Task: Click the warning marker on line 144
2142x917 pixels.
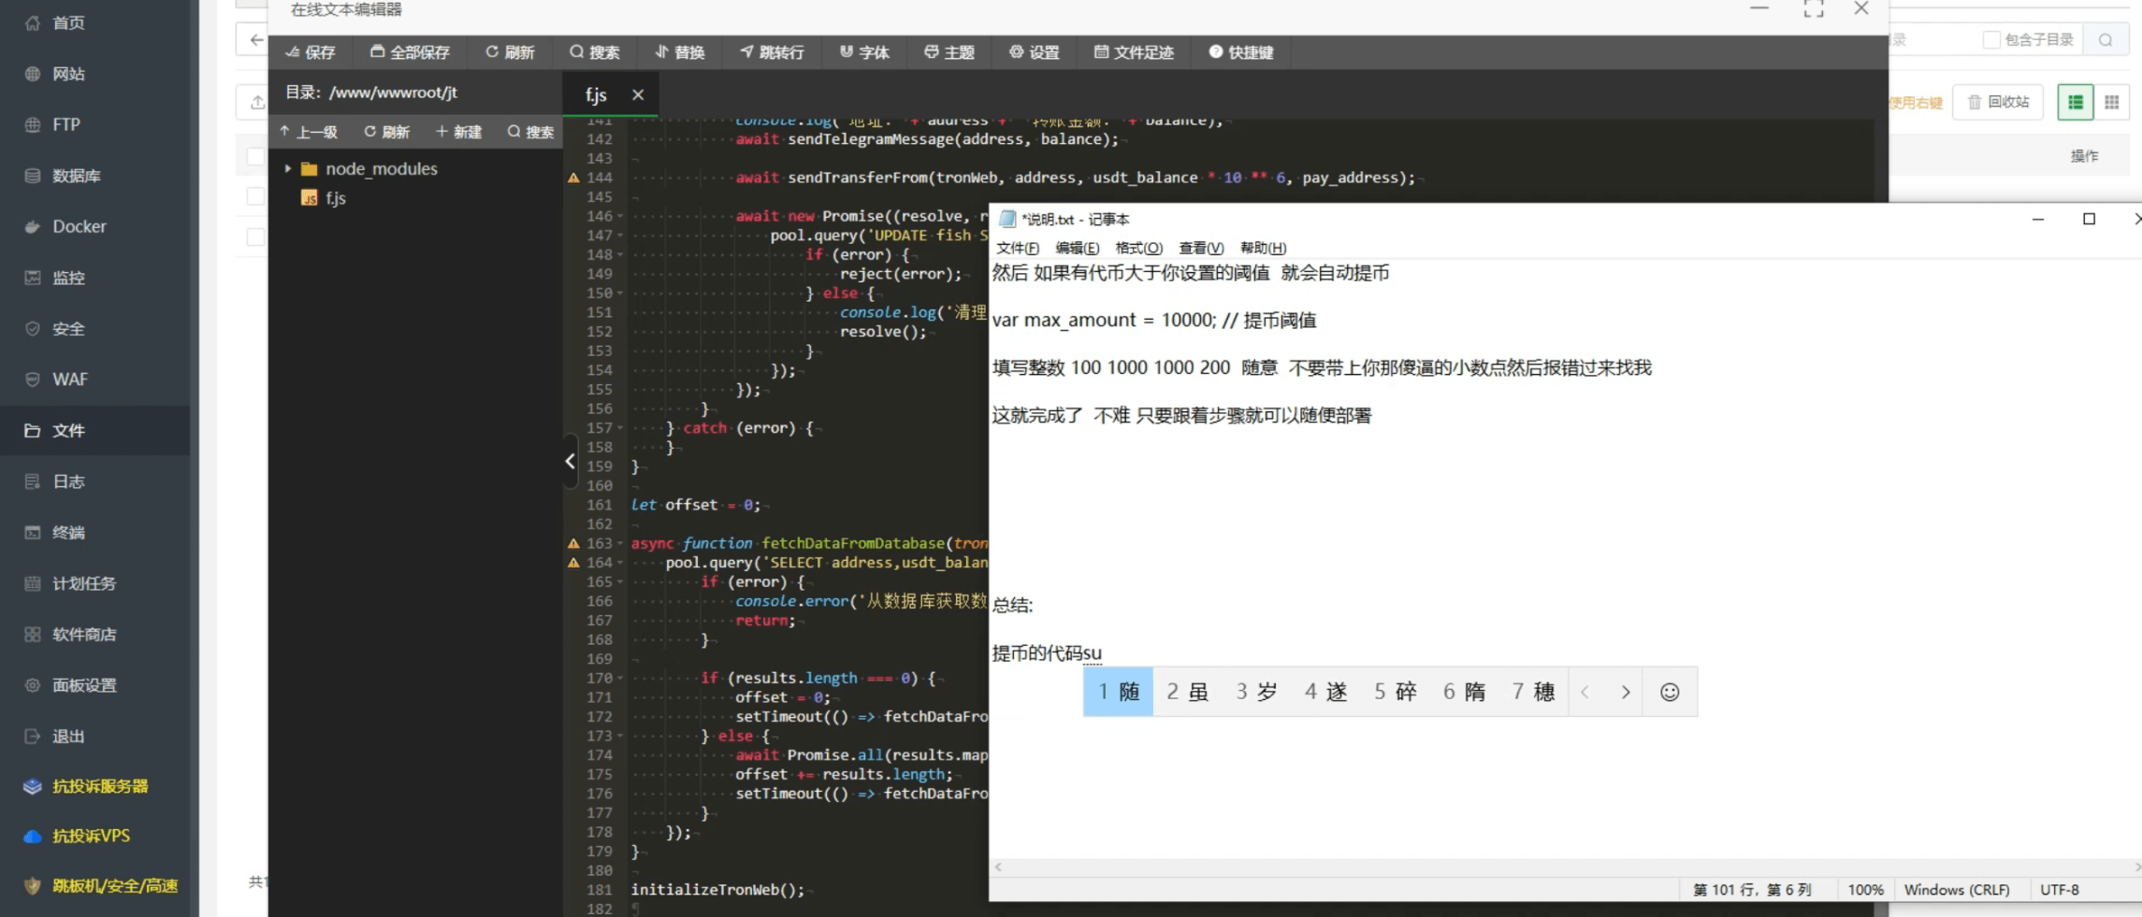Action: pyautogui.click(x=573, y=178)
